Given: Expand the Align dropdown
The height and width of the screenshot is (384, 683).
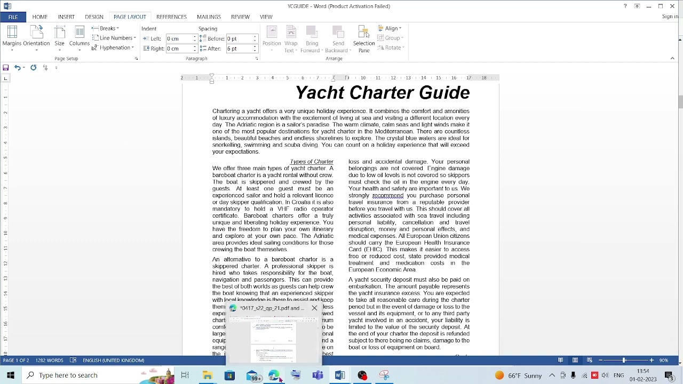Looking at the screenshot, I should point(390,28).
